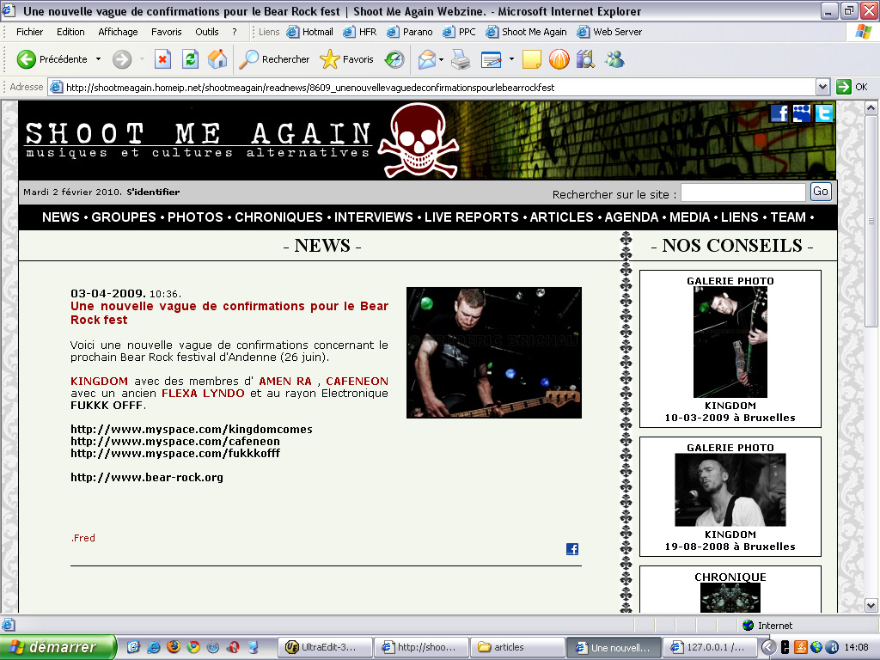Open the CHRONIQUES navigation item
880x660 pixels.
pyautogui.click(x=278, y=217)
